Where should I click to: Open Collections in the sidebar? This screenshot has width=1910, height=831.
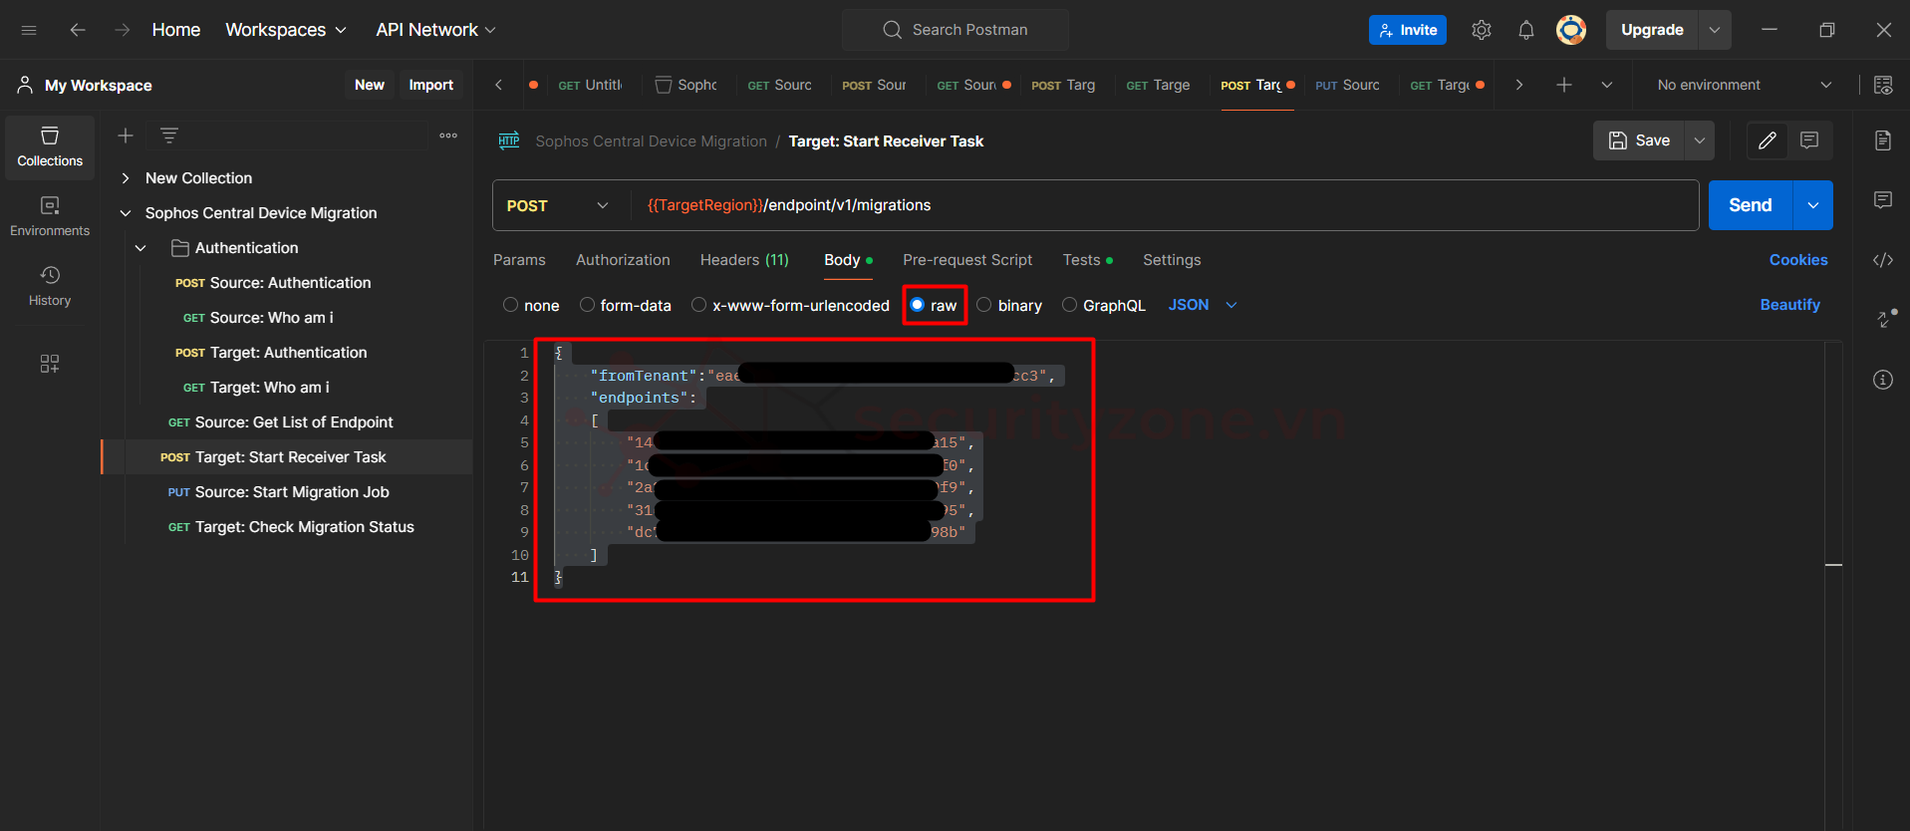click(50, 146)
